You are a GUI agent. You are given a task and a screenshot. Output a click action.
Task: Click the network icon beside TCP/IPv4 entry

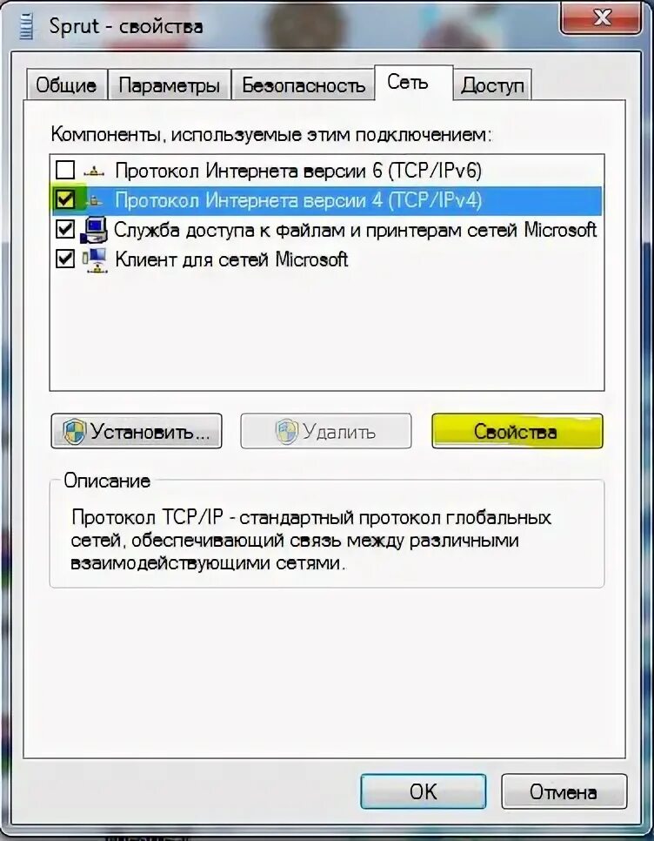pos(95,200)
